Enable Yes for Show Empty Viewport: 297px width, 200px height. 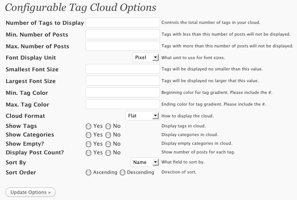[89, 144]
